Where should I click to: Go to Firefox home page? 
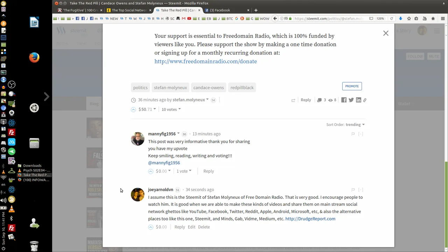pyautogui.click(x=433, y=19)
